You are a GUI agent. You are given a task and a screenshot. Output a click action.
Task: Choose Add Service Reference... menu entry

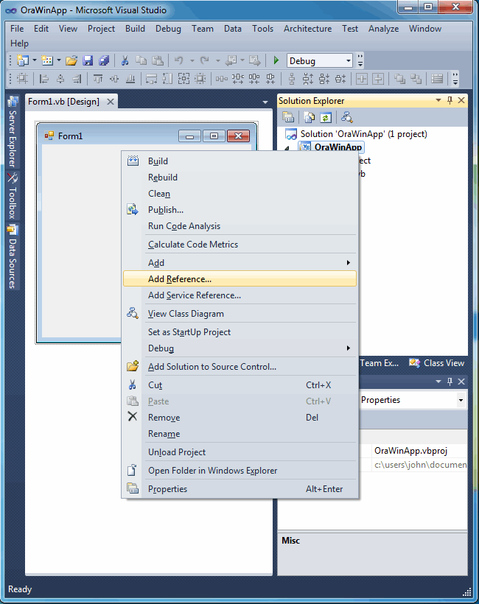(239, 295)
